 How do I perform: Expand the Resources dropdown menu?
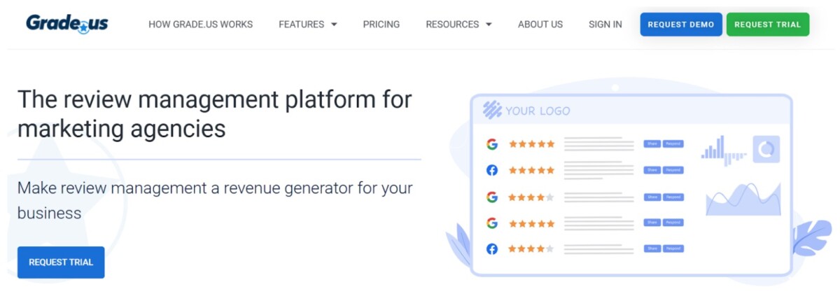coord(458,24)
